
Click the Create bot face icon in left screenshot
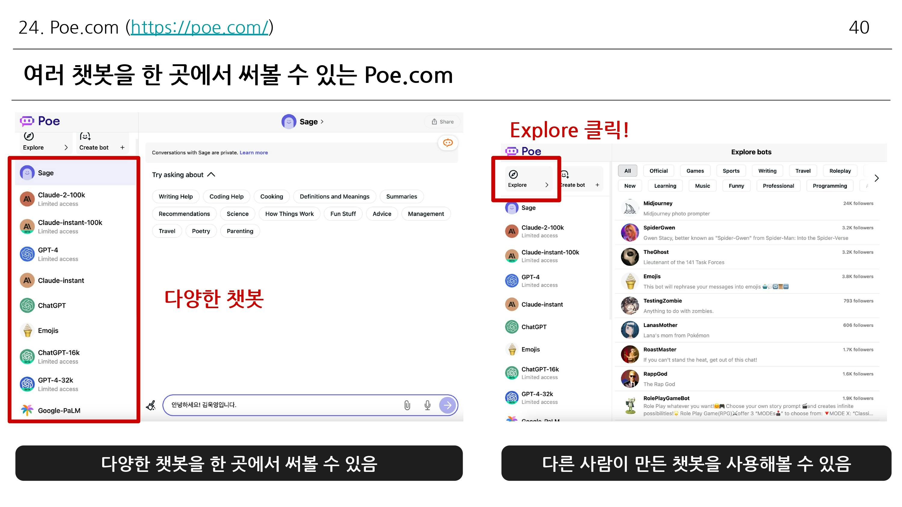pyautogui.click(x=85, y=136)
